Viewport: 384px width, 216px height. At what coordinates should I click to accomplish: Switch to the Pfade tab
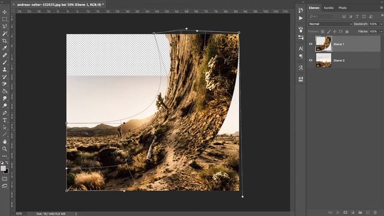[343, 8]
